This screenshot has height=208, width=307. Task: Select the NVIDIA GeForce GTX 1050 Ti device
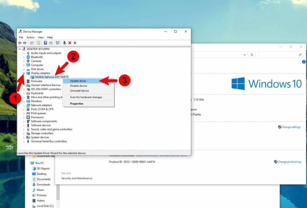pyautogui.click(x=52, y=77)
